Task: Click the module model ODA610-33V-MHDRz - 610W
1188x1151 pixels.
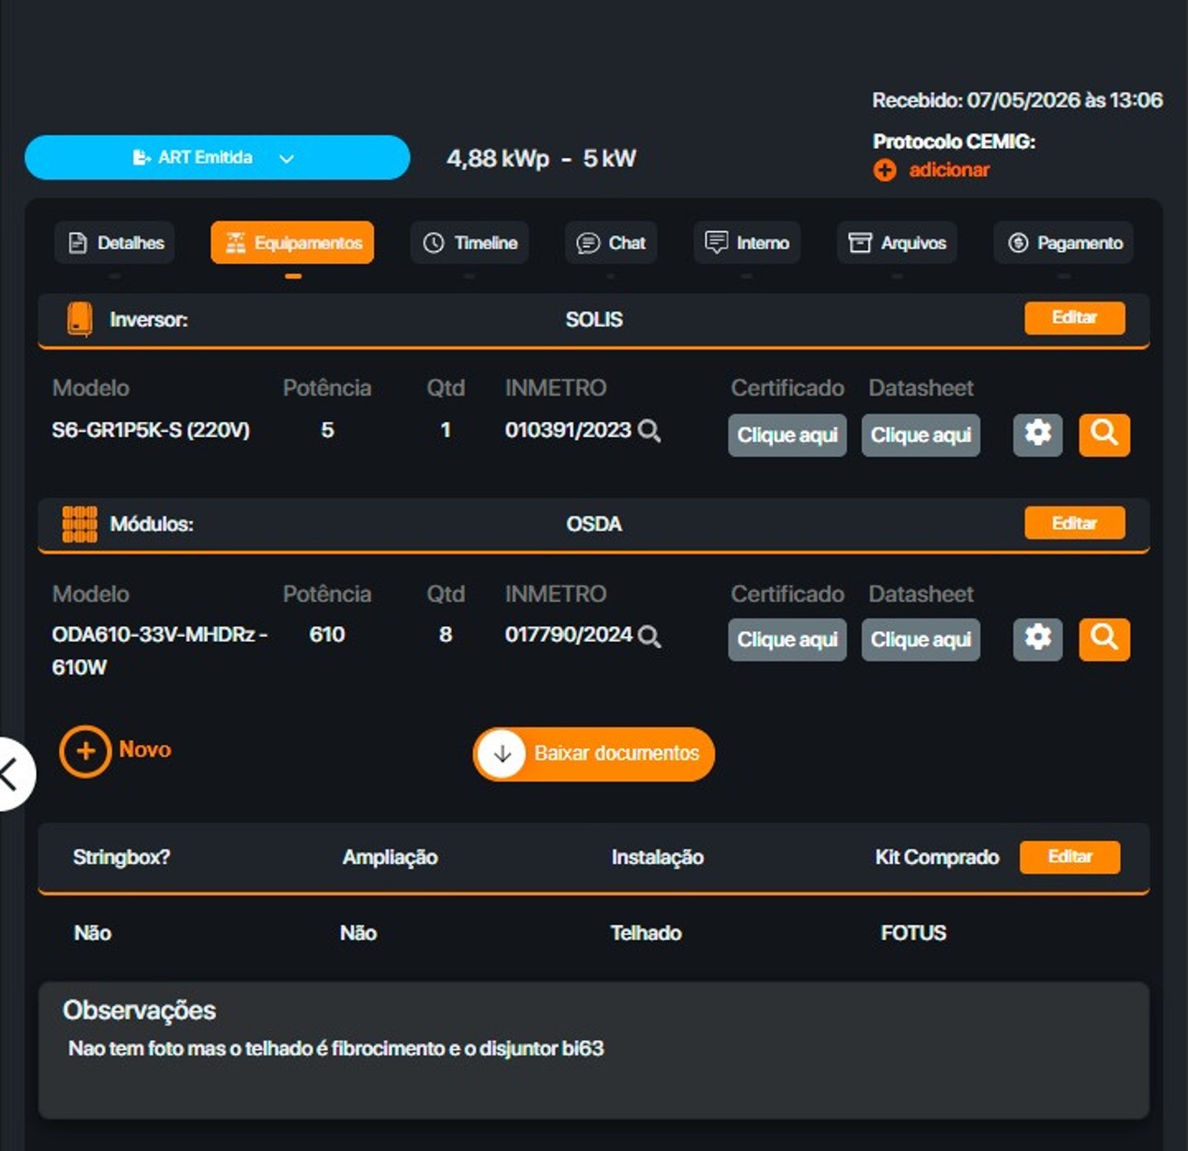Action: click(x=160, y=651)
